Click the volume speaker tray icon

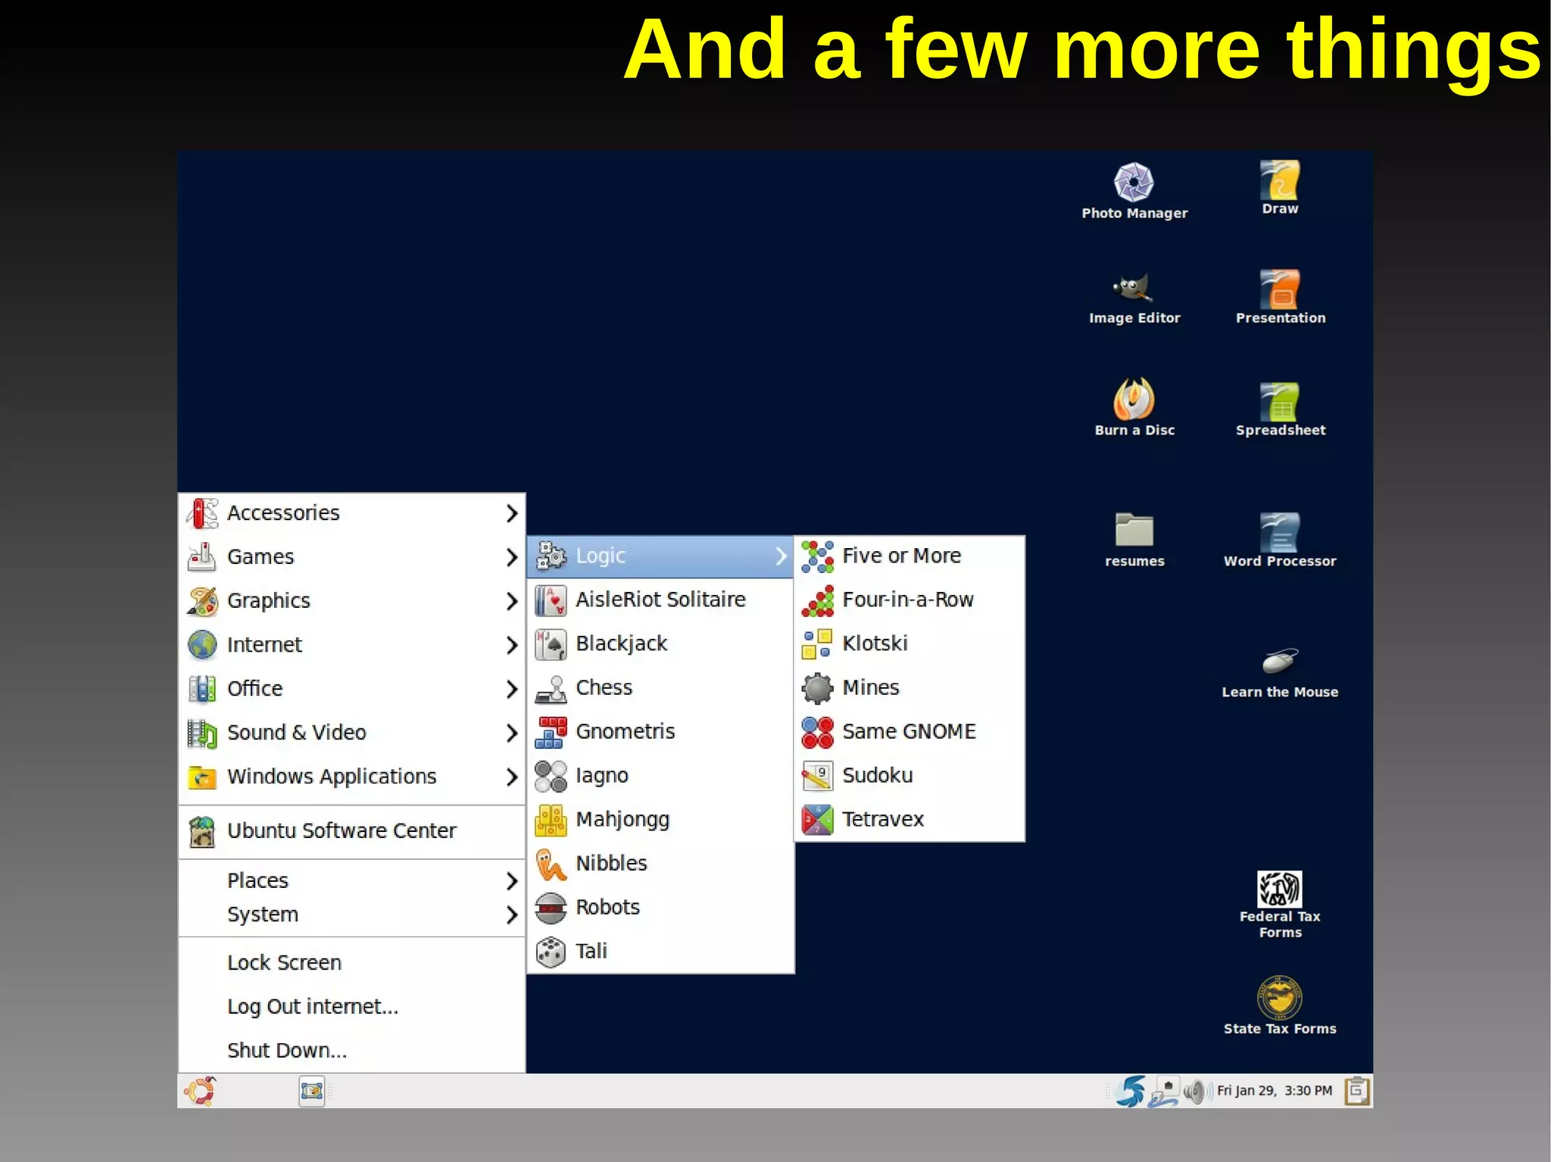pos(1194,1091)
